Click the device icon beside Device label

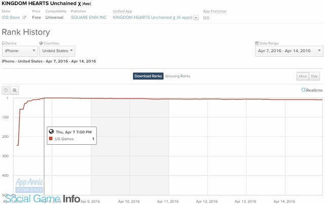[x=4, y=44]
